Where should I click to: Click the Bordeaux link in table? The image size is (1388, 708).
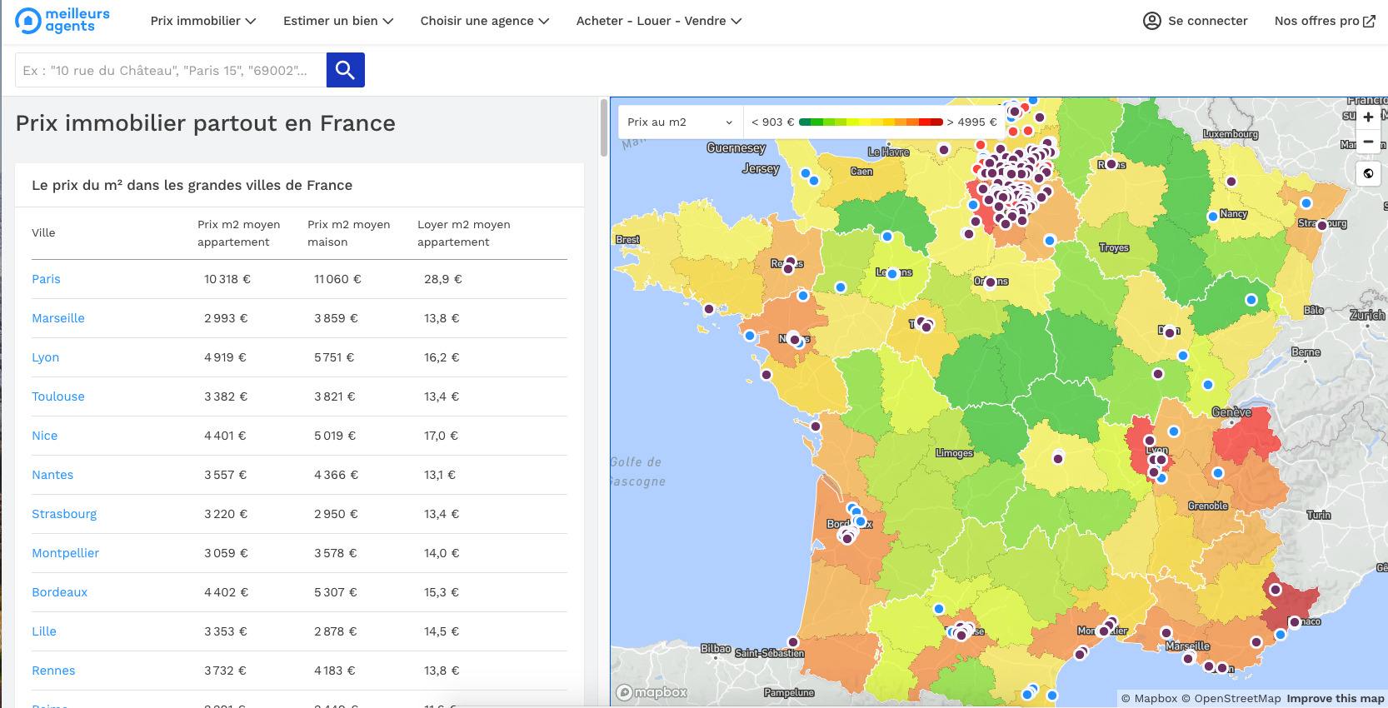click(x=59, y=592)
